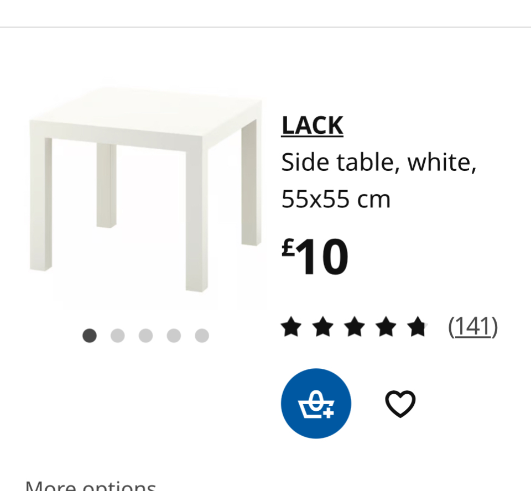
Task: Open the 141 reviews link
Action: coord(472,327)
